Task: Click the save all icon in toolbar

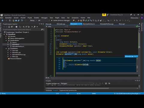Action: pyautogui.click(x=19, y=20)
